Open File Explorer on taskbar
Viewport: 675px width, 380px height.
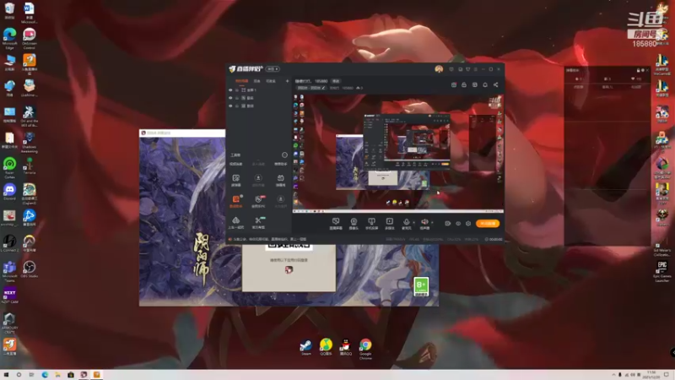click(57, 375)
